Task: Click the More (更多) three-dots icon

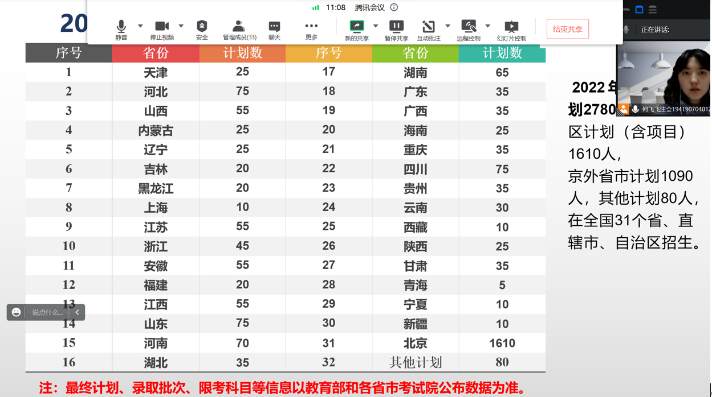Action: tap(311, 27)
